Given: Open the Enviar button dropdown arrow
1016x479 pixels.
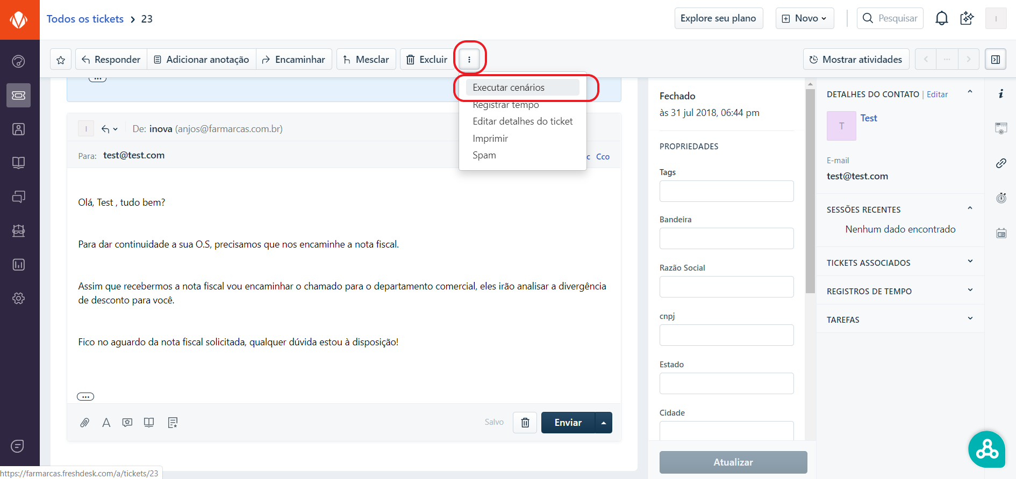Looking at the screenshot, I should click(x=604, y=423).
